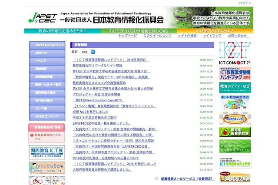Click the 刊行物の案内 sidebar button
Viewport: 278px width, 185px height.
tap(47, 101)
